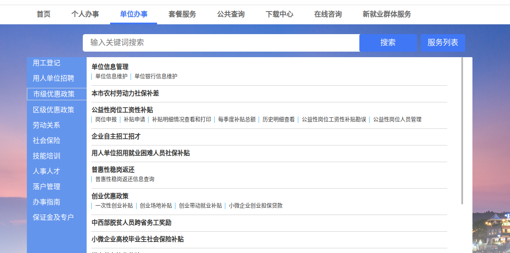Open the 首页 navigation tab
510x253 pixels.
pyautogui.click(x=44, y=14)
